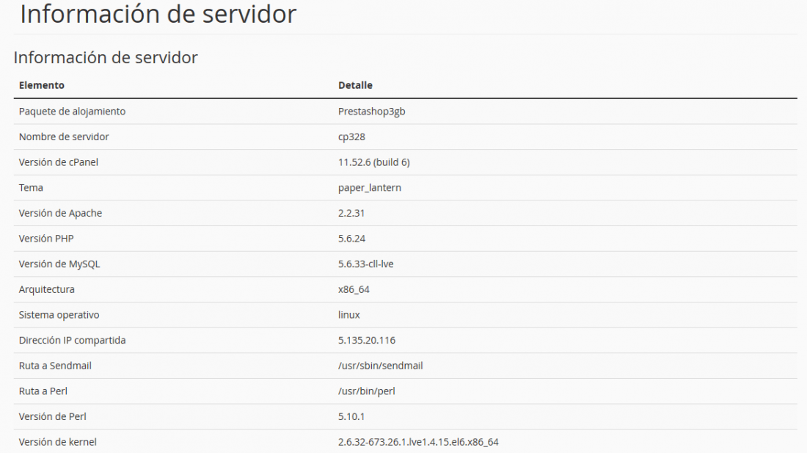
Task: Click the /usr/bin/perl path value
Action: [366, 391]
